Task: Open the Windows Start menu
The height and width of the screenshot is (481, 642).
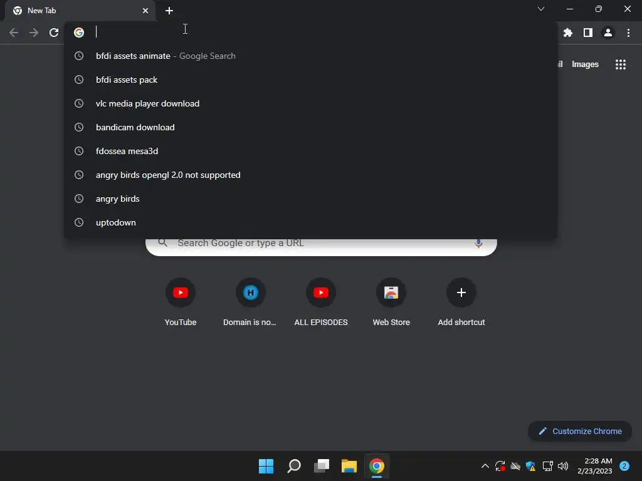Action: pyautogui.click(x=266, y=466)
